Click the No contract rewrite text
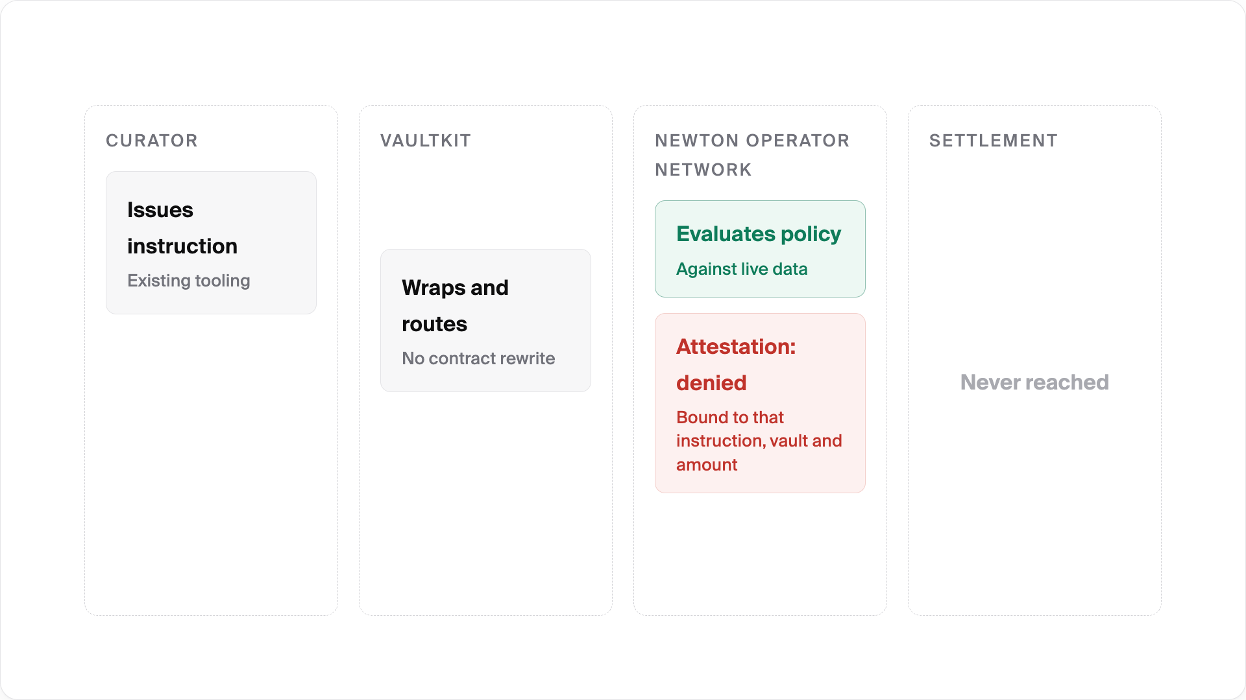The width and height of the screenshot is (1246, 700). (478, 358)
